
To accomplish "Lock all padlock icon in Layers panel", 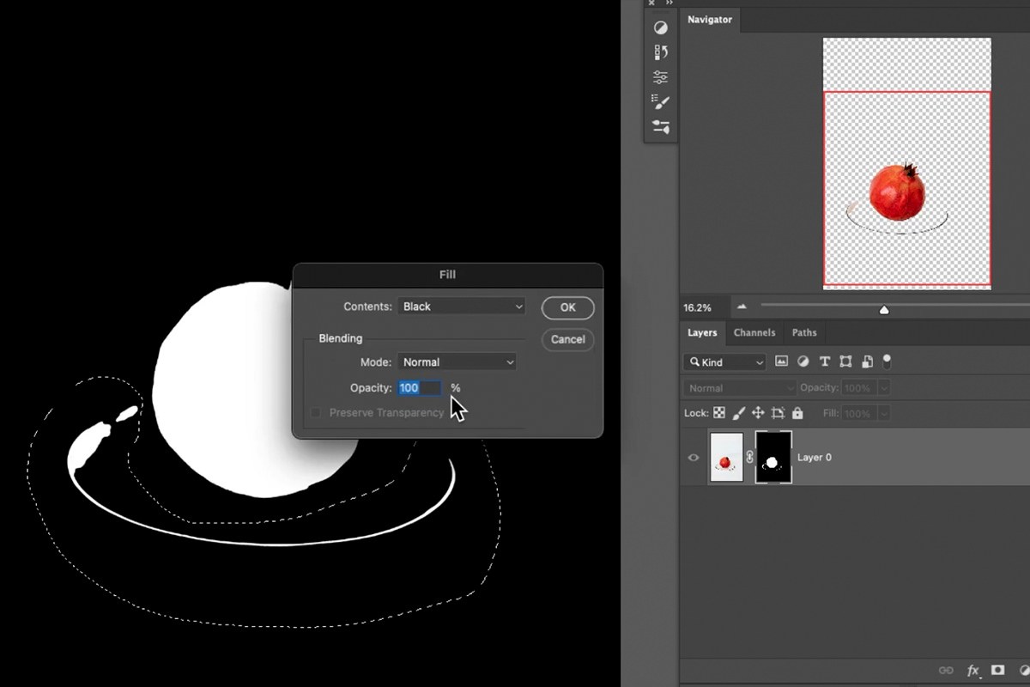I will pos(797,413).
